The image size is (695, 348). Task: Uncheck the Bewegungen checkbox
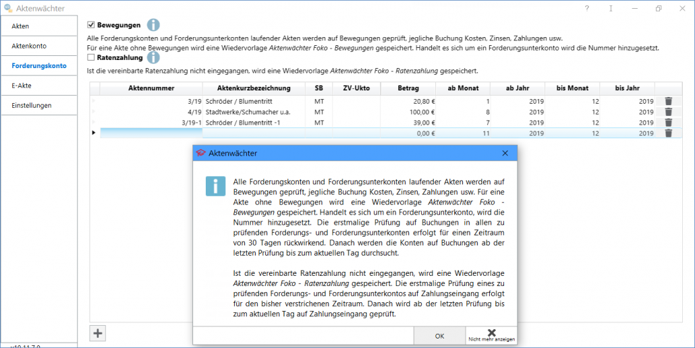coord(91,25)
